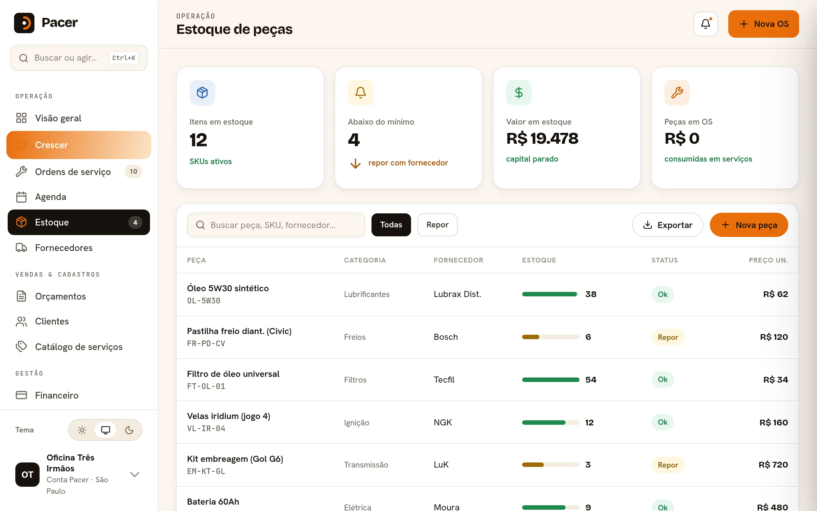Click Repor status badge for Kit embreagem
This screenshot has height=511, width=817.
668,465
